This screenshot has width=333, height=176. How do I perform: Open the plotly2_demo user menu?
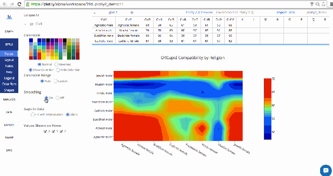316,13
